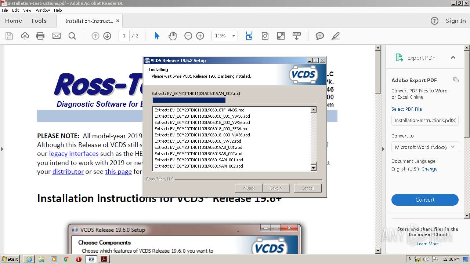
Task: Click Learn More in Document Cloud promo
Action: 428,244
